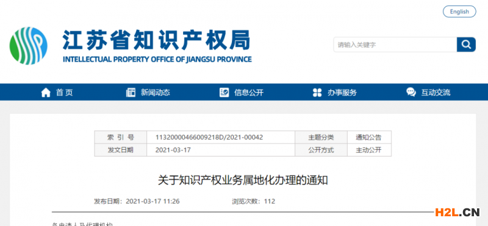Click the article title 关于知识产权业务属地化办理的通知
The image size is (488, 226).
[x=243, y=180]
